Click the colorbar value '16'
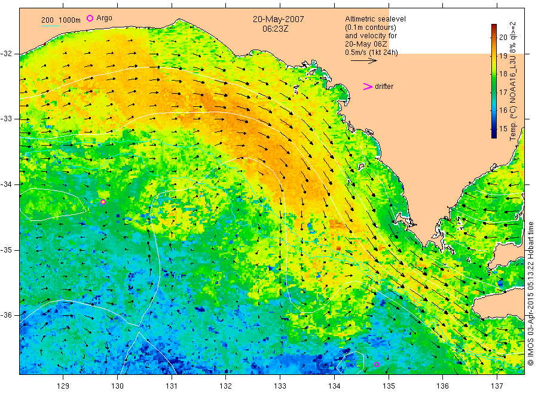The image size is (538, 394). pyautogui.click(x=503, y=110)
